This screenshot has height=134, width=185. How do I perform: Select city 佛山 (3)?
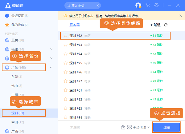pos(17,86)
